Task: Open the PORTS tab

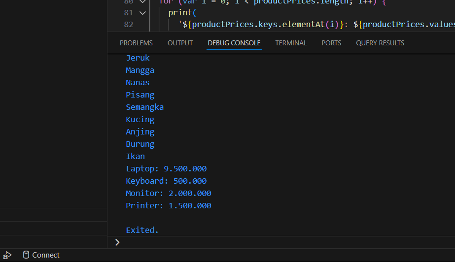Action: point(331,43)
